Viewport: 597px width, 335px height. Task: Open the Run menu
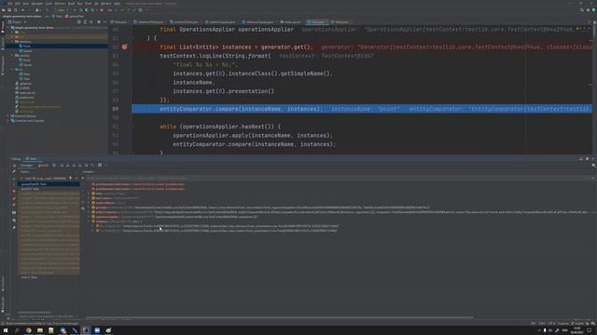point(79,4)
